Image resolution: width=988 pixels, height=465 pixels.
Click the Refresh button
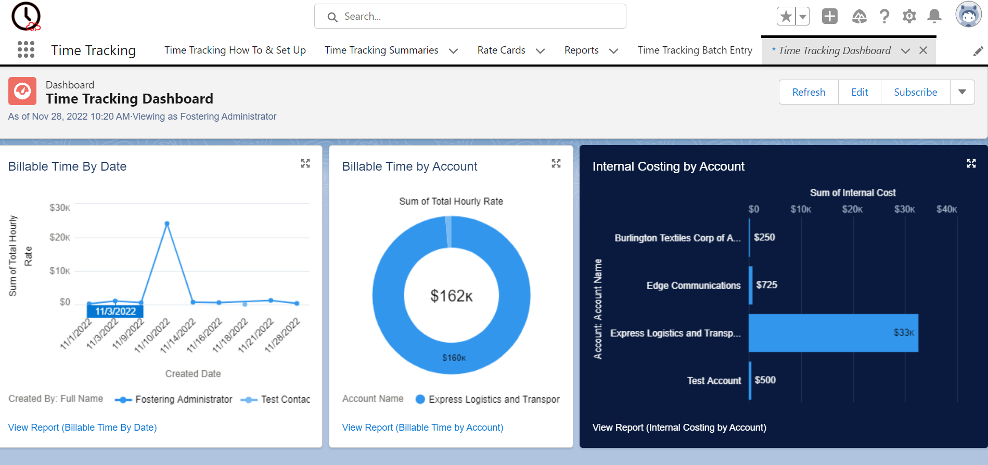pyautogui.click(x=809, y=92)
